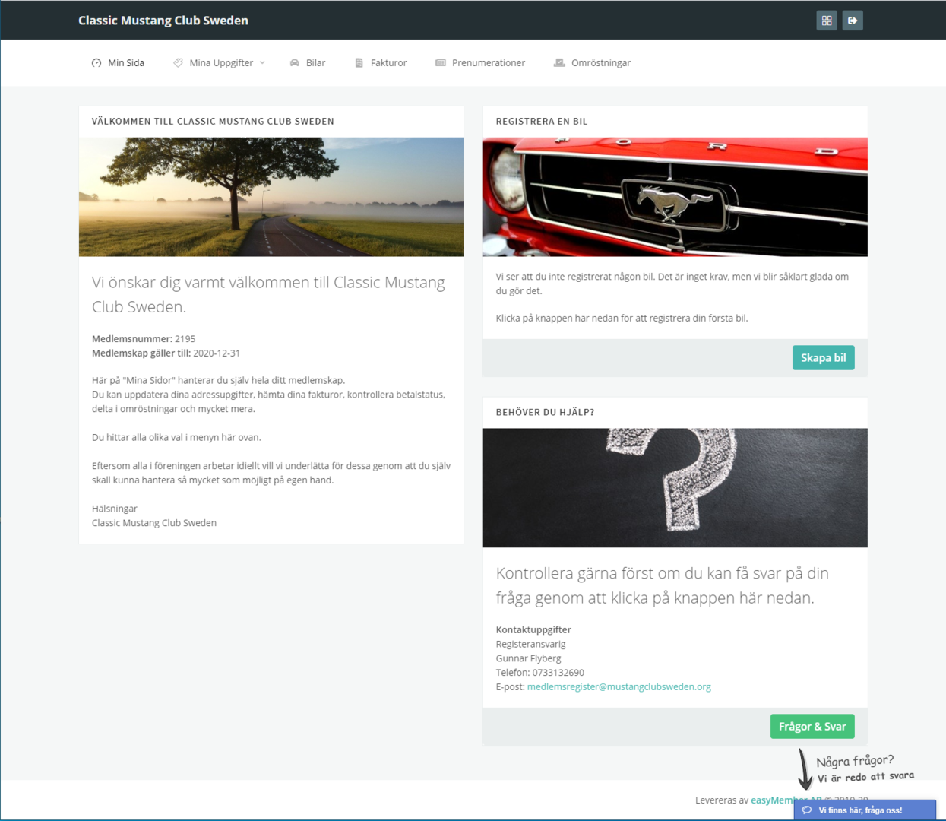
Task: Open the 'Vi finns här, fråga oss!' chat
Action: [865, 810]
